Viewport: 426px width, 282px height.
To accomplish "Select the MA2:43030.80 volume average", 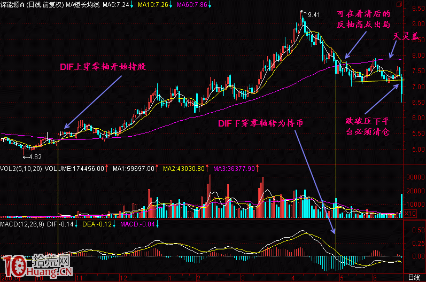I will (184, 169).
